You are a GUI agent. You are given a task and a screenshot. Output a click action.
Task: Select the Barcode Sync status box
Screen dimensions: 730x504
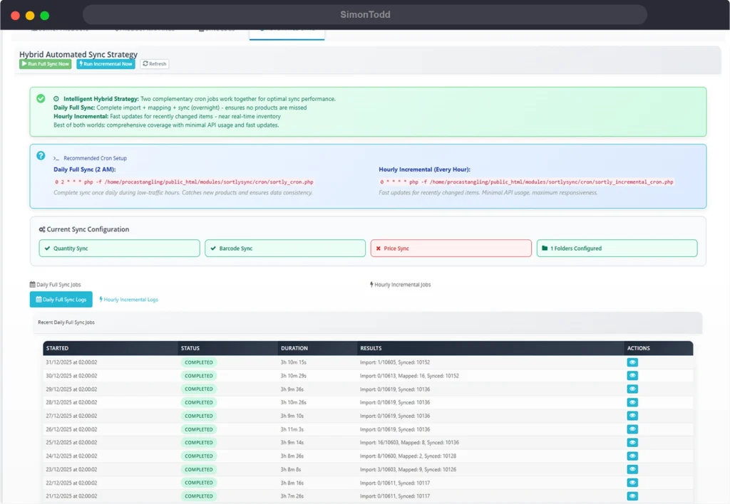(x=285, y=248)
